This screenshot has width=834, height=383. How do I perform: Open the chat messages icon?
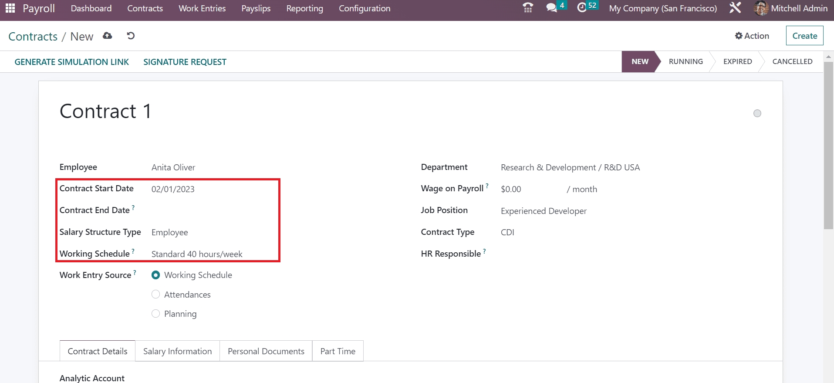pos(552,8)
